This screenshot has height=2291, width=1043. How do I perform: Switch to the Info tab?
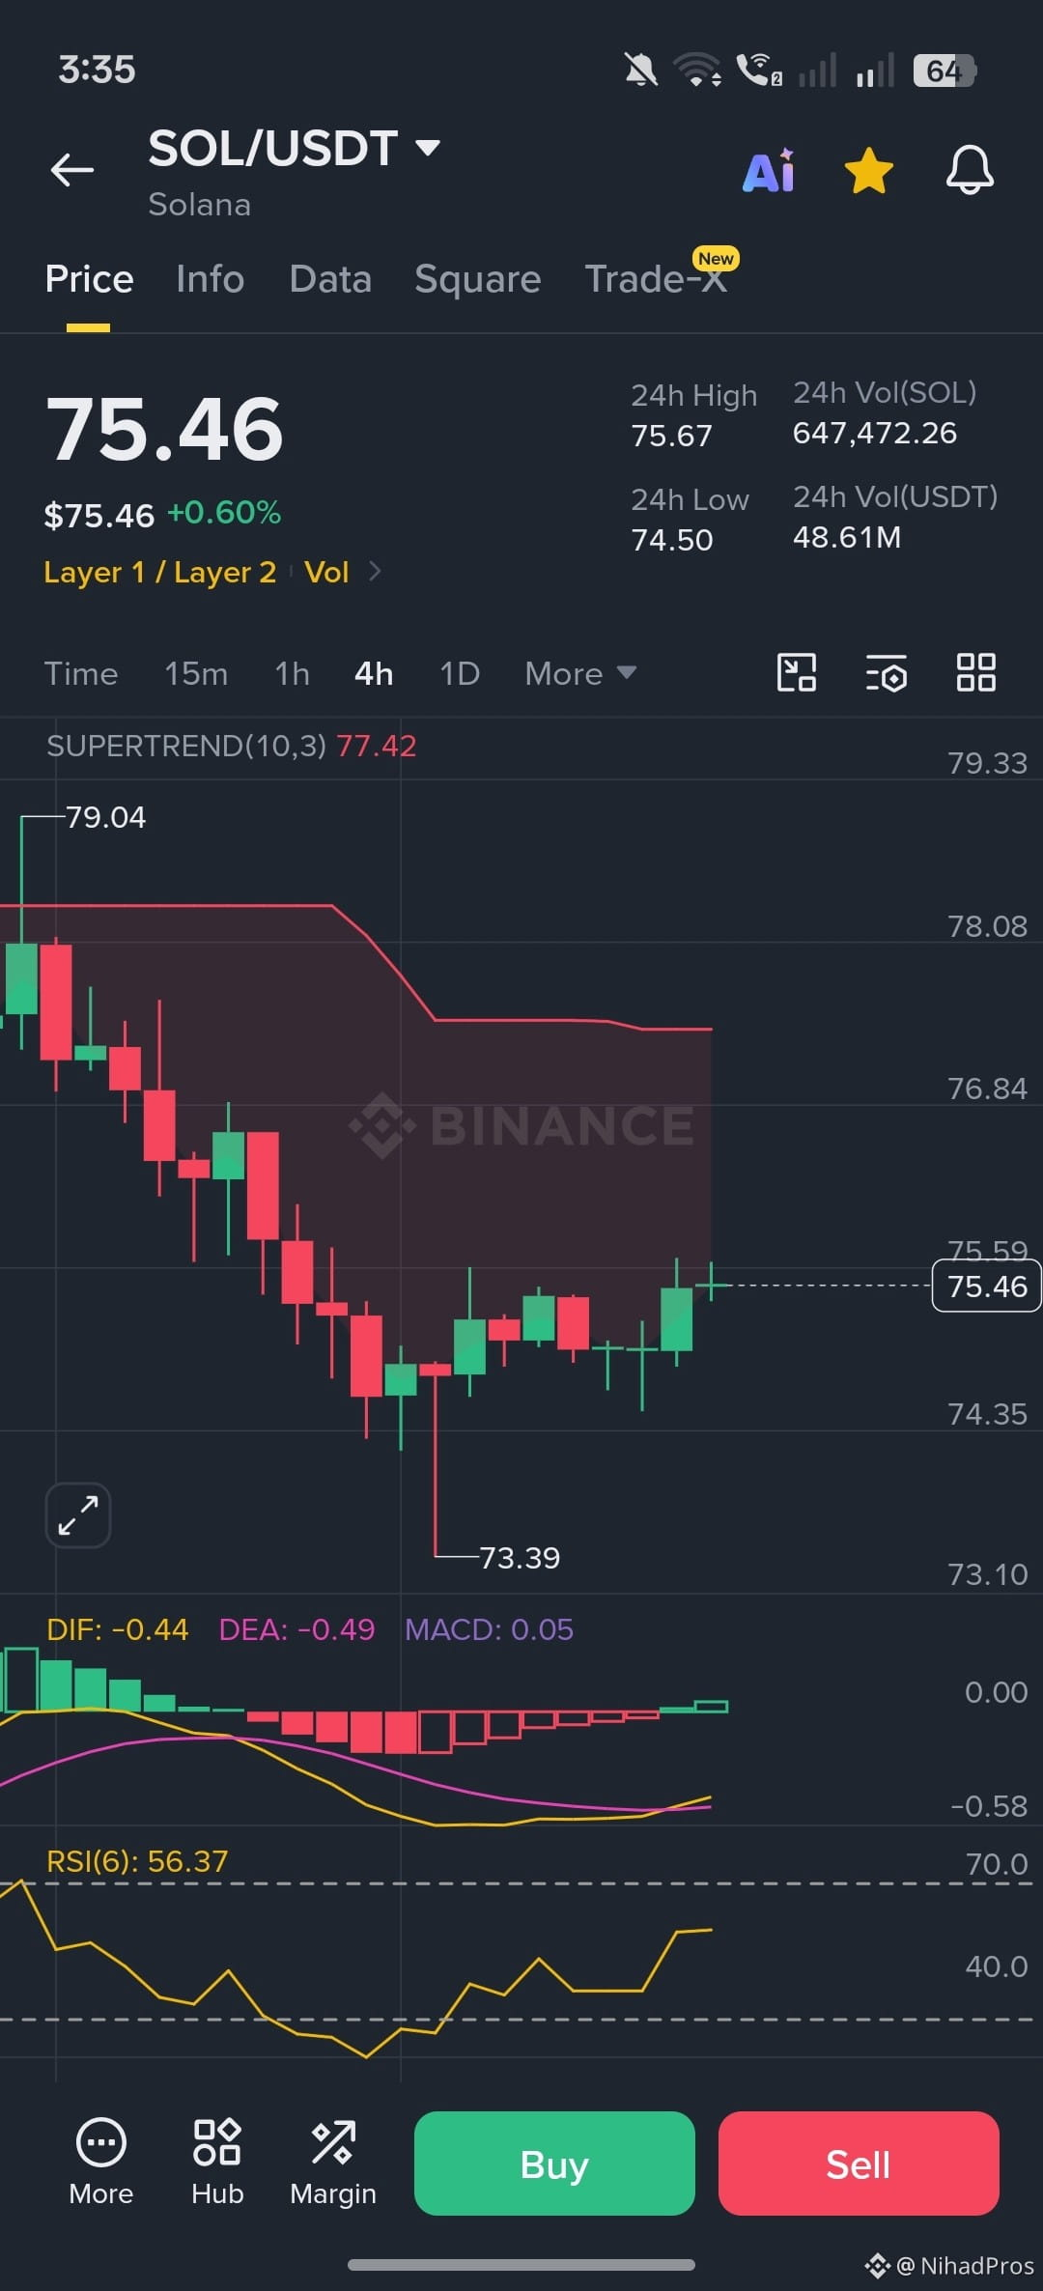click(210, 279)
